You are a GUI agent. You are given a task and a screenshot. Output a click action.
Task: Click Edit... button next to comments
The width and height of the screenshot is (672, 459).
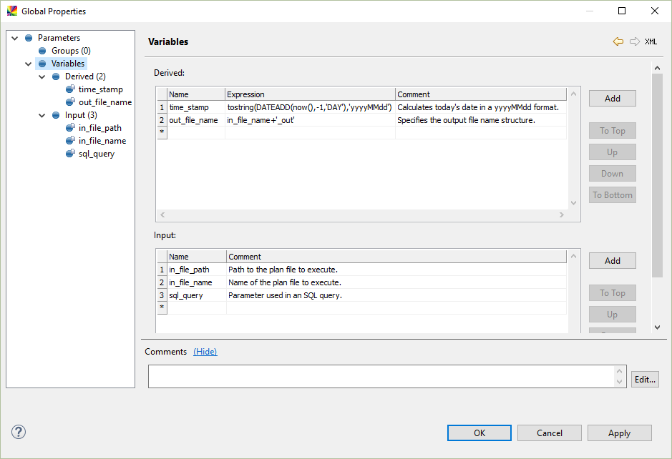[x=645, y=380]
